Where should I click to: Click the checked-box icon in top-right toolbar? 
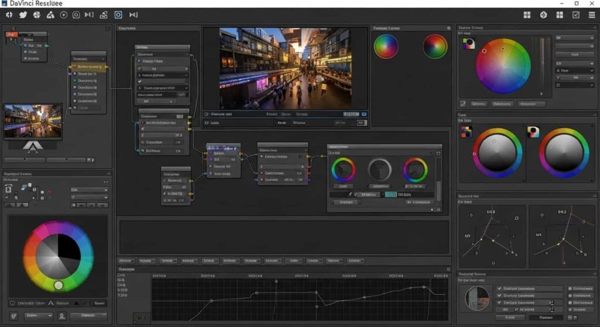click(576, 15)
